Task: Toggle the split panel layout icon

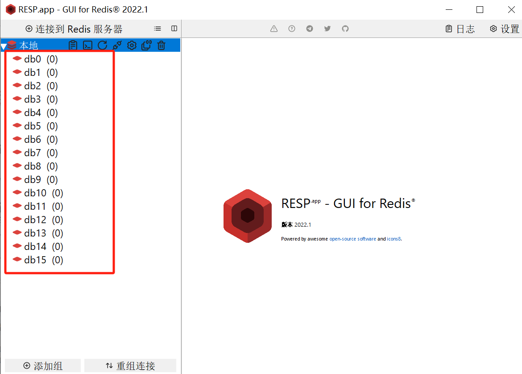Action: point(174,29)
